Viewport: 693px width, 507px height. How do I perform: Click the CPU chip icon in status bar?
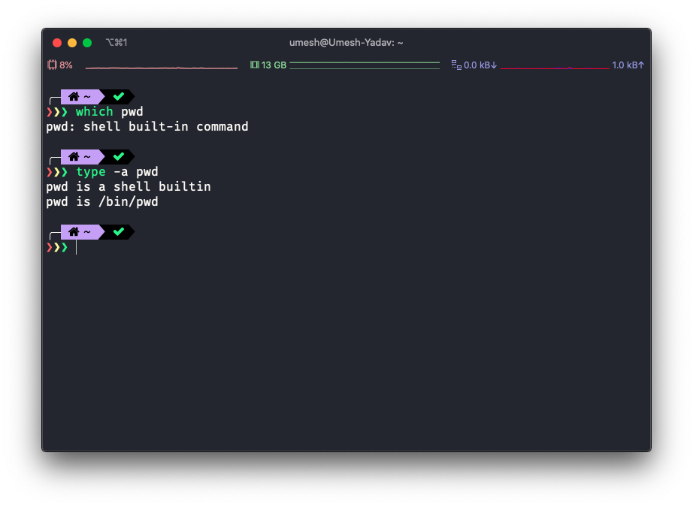[x=52, y=65]
